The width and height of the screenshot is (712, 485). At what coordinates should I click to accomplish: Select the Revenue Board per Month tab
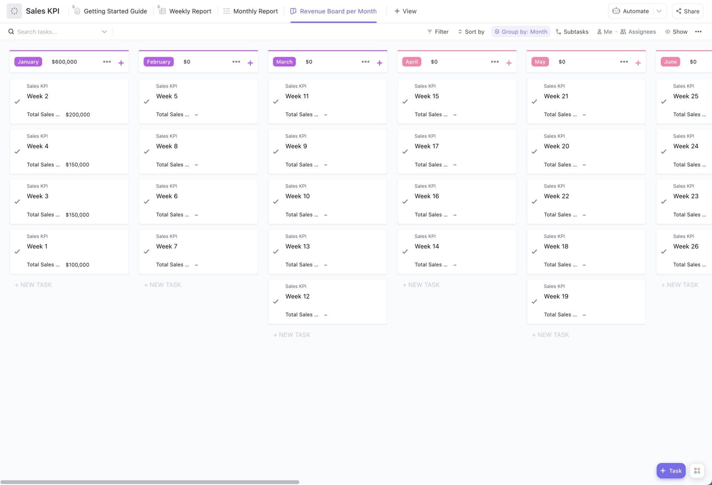pos(339,11)
